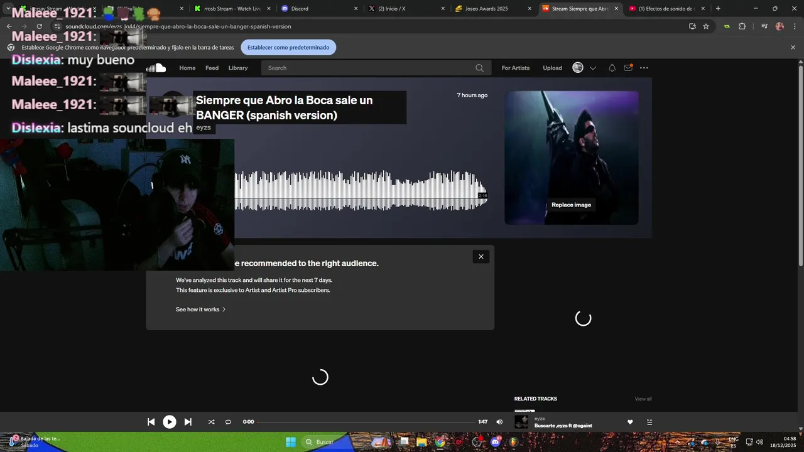Viewport: 804px width, 452px height.
Task: Skip to previous track
Action: pyautogui.click(x=151, y=422)
